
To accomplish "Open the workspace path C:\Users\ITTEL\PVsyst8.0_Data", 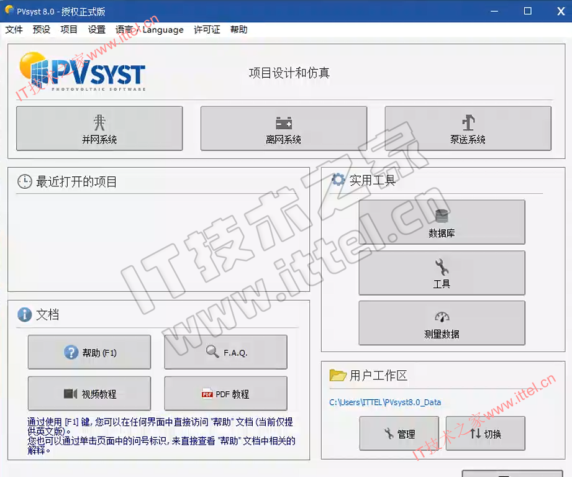I will (385, 402).
